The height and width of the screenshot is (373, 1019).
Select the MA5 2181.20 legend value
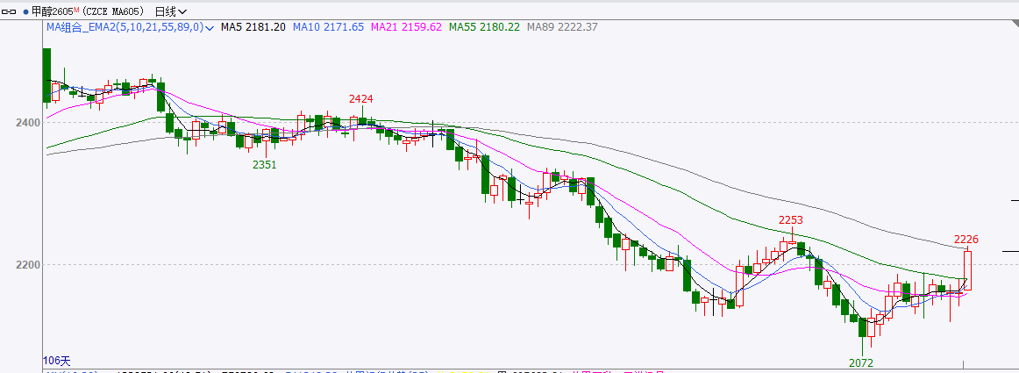(253, 27)
